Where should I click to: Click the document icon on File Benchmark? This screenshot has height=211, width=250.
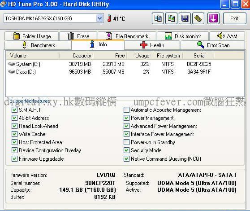pos(109,36)
